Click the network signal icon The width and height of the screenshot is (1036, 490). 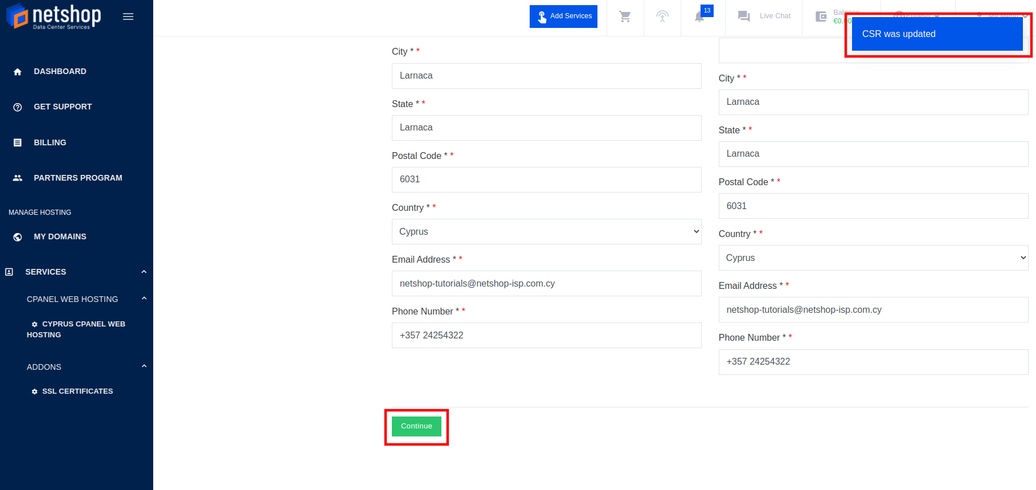point(662,17)
